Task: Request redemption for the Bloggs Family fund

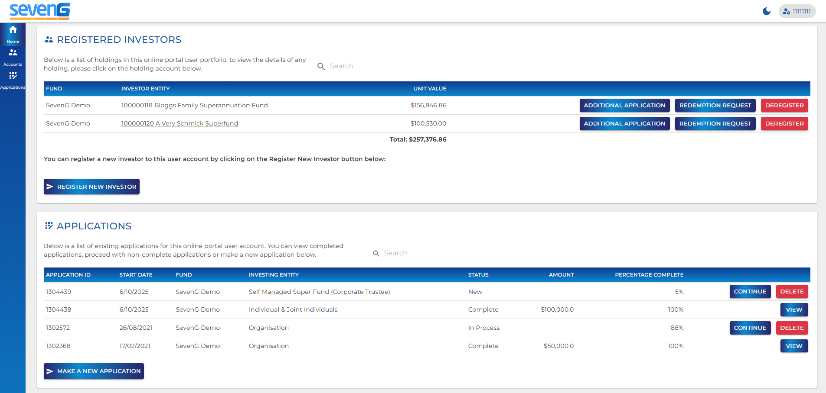Action: pos(715,105)
